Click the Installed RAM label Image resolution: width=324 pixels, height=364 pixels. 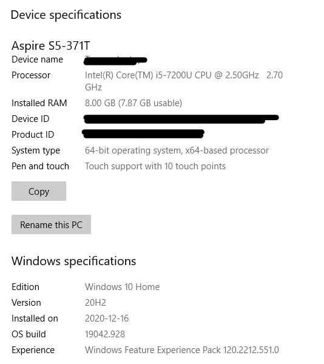pos(39,103)
